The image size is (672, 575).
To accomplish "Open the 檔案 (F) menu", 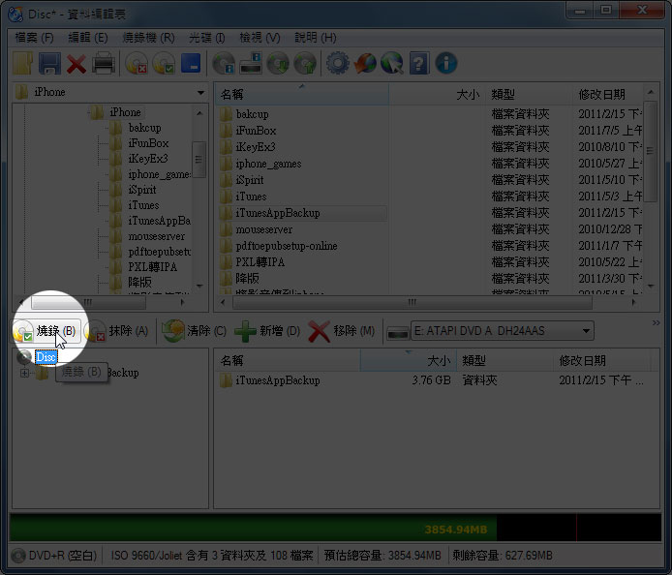I will click(x=34, y=38).
